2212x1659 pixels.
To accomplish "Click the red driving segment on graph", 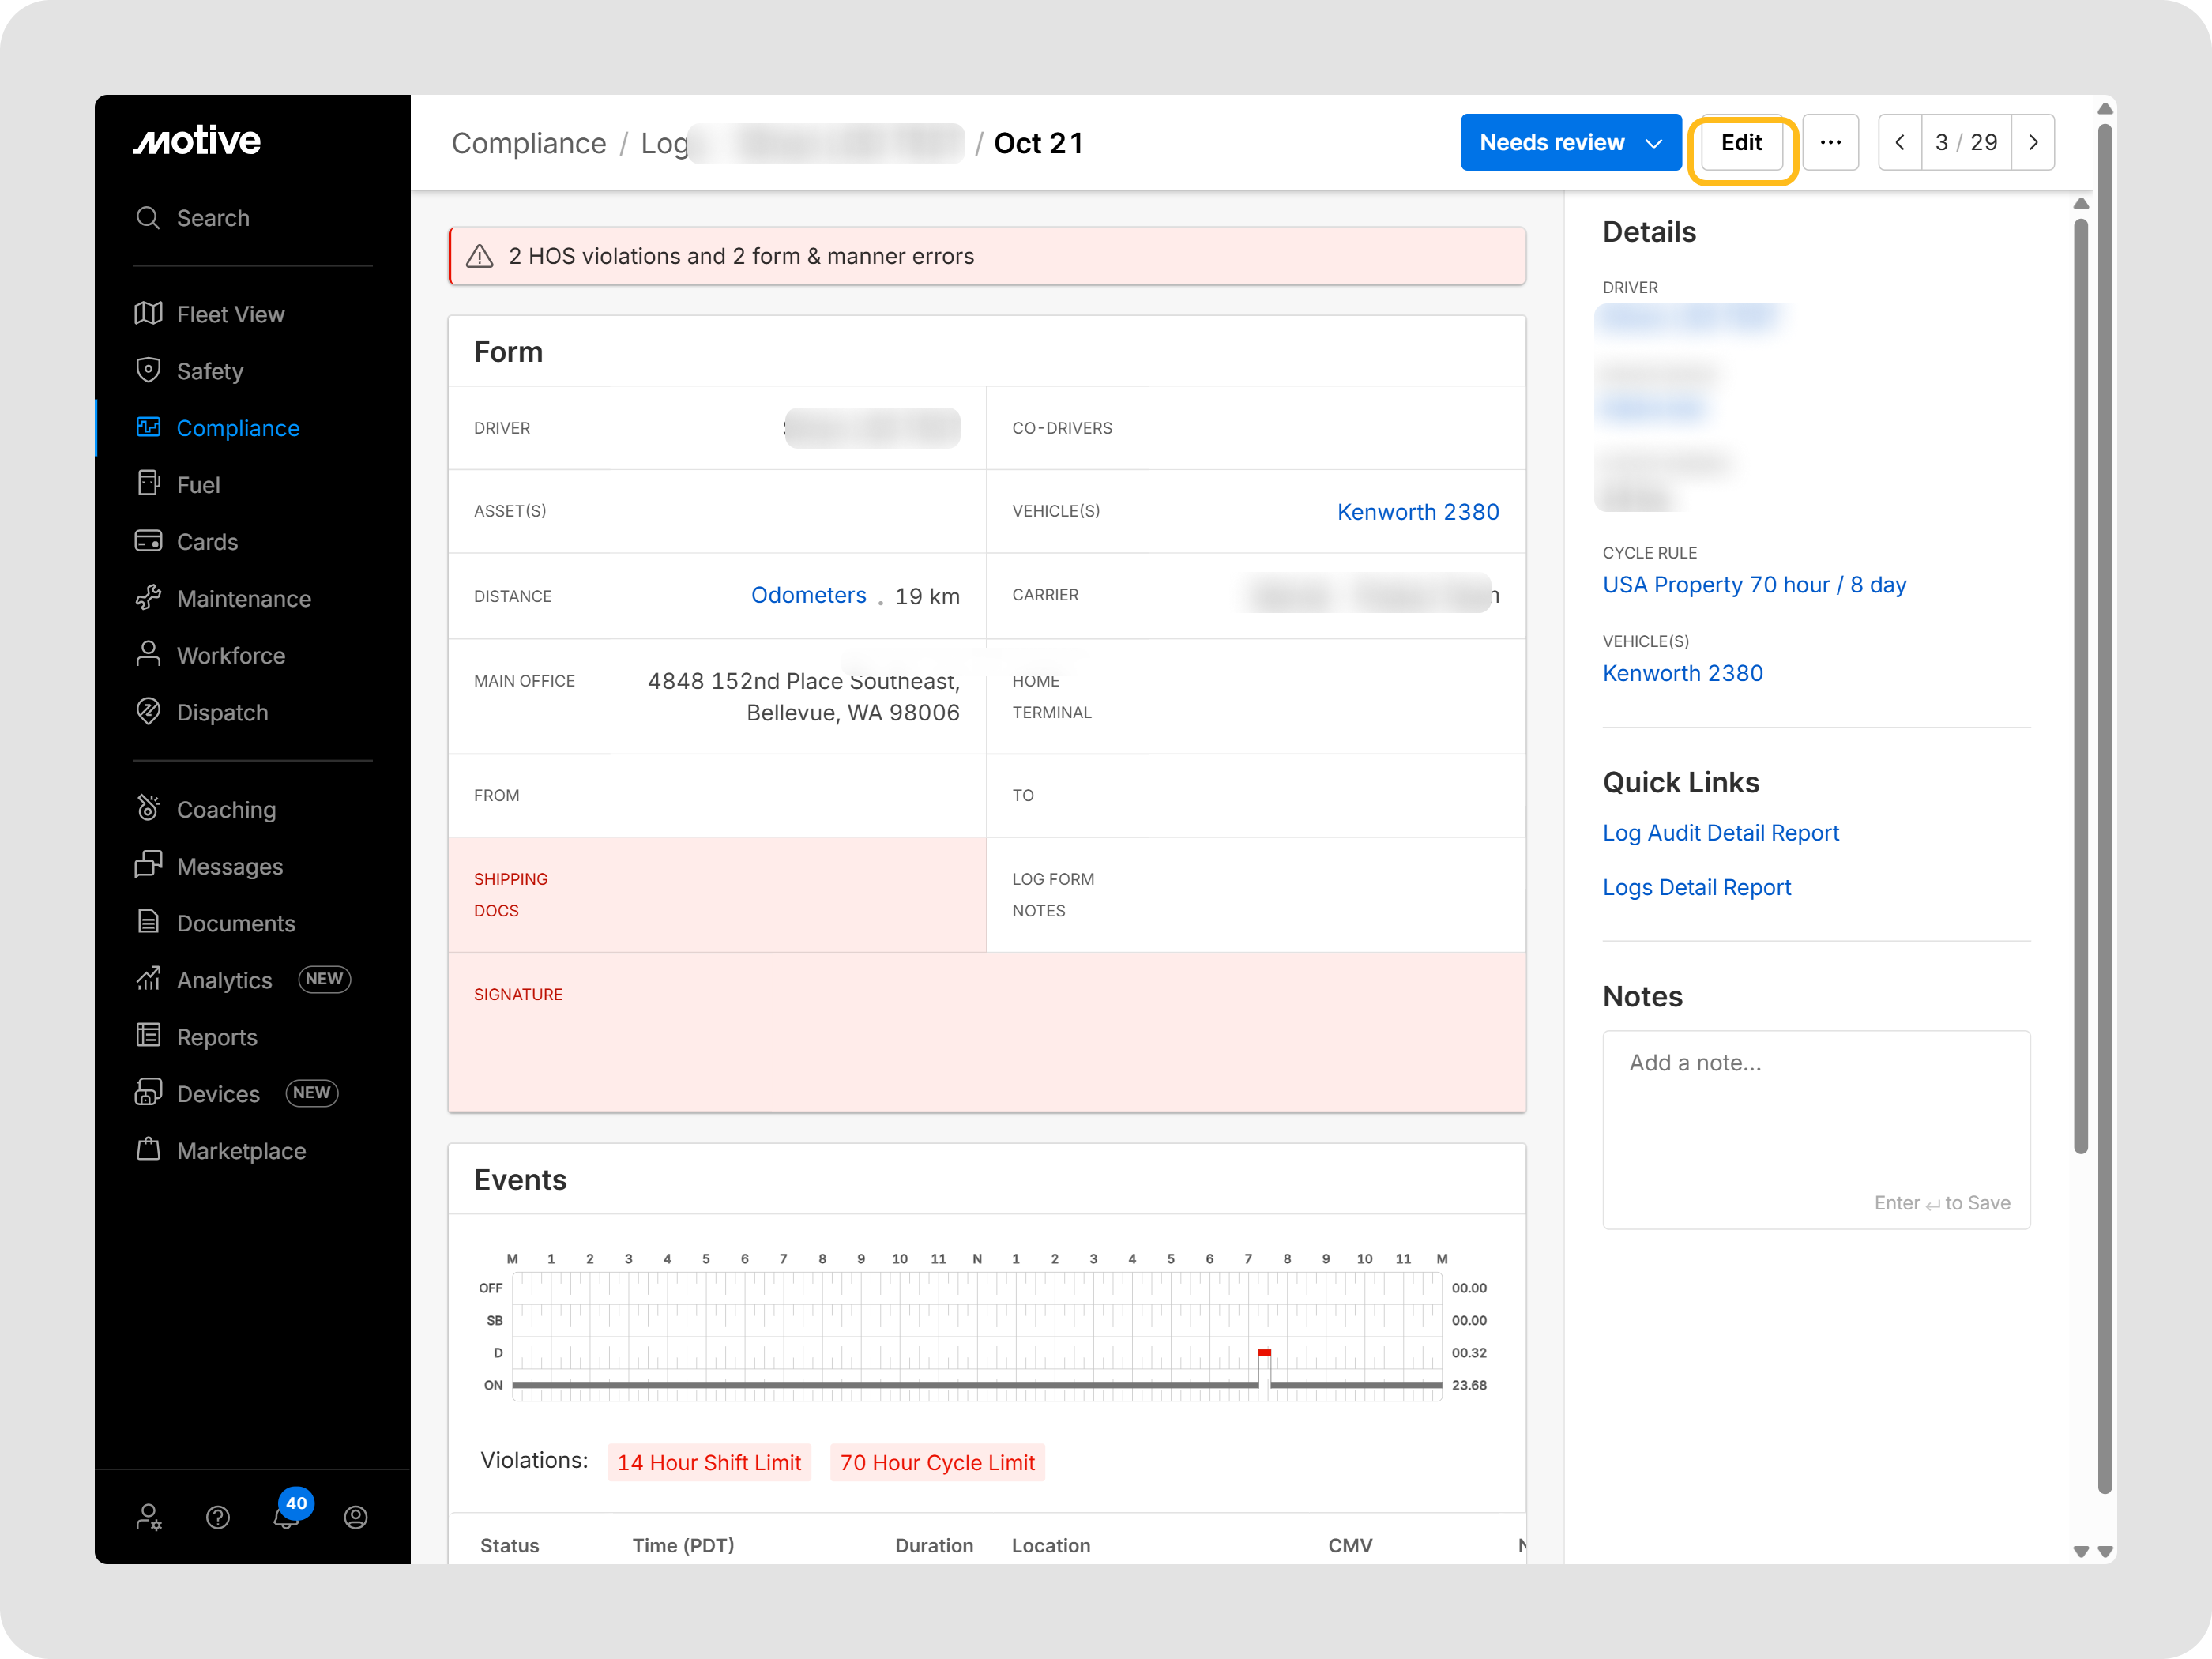I will [x=1264, y=1352].
